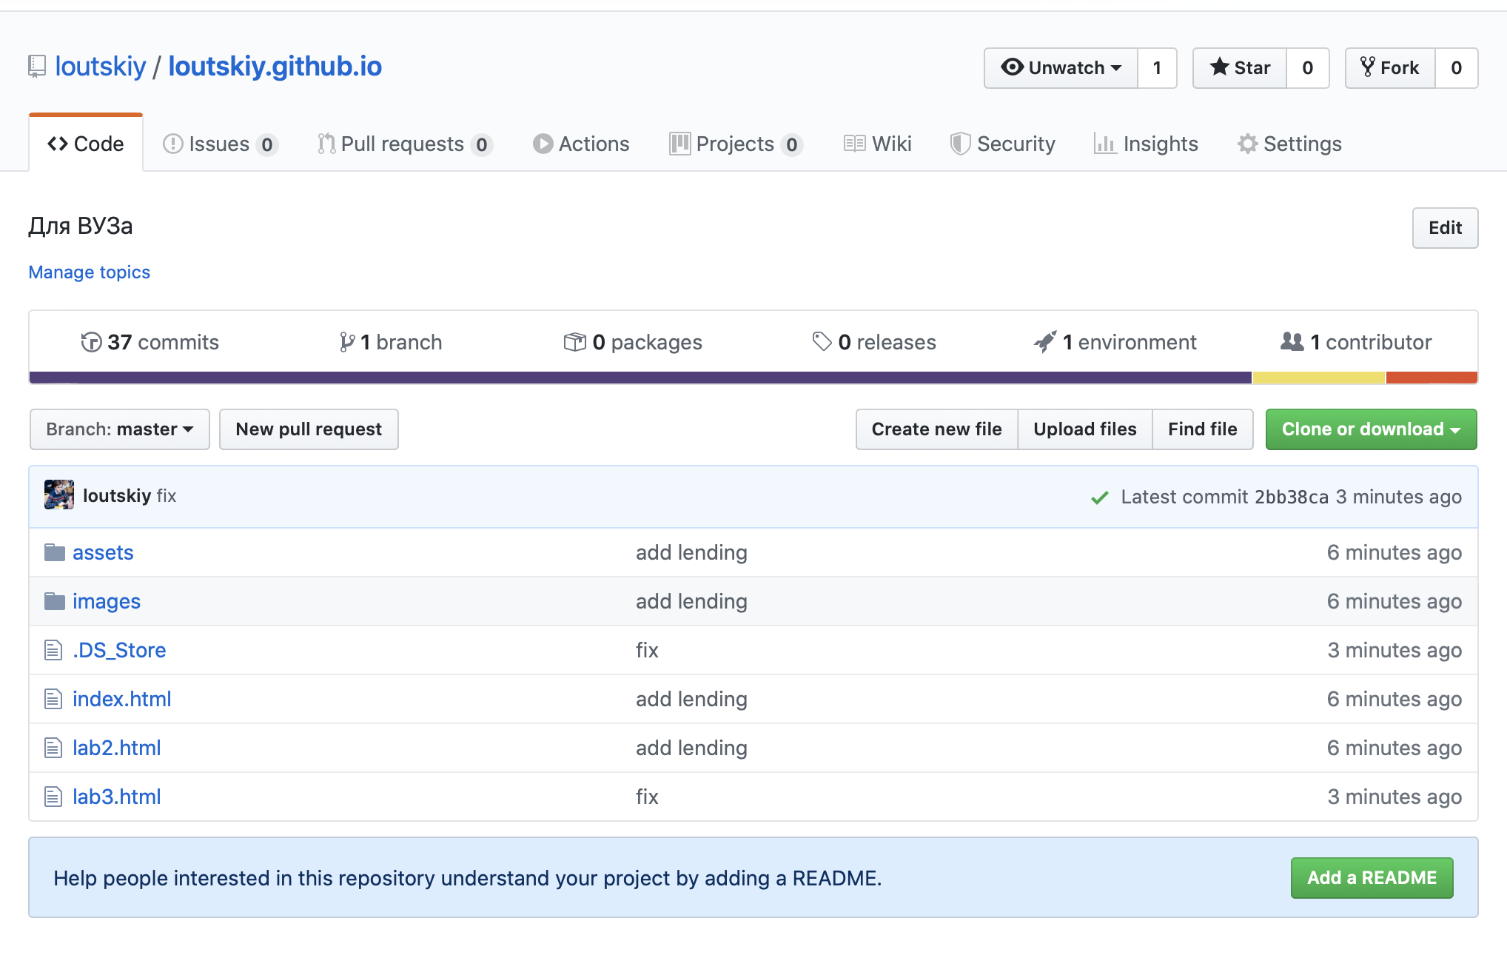Click the green commit status checkmark
The image size is (1507, 955).
pos(1099,497)
